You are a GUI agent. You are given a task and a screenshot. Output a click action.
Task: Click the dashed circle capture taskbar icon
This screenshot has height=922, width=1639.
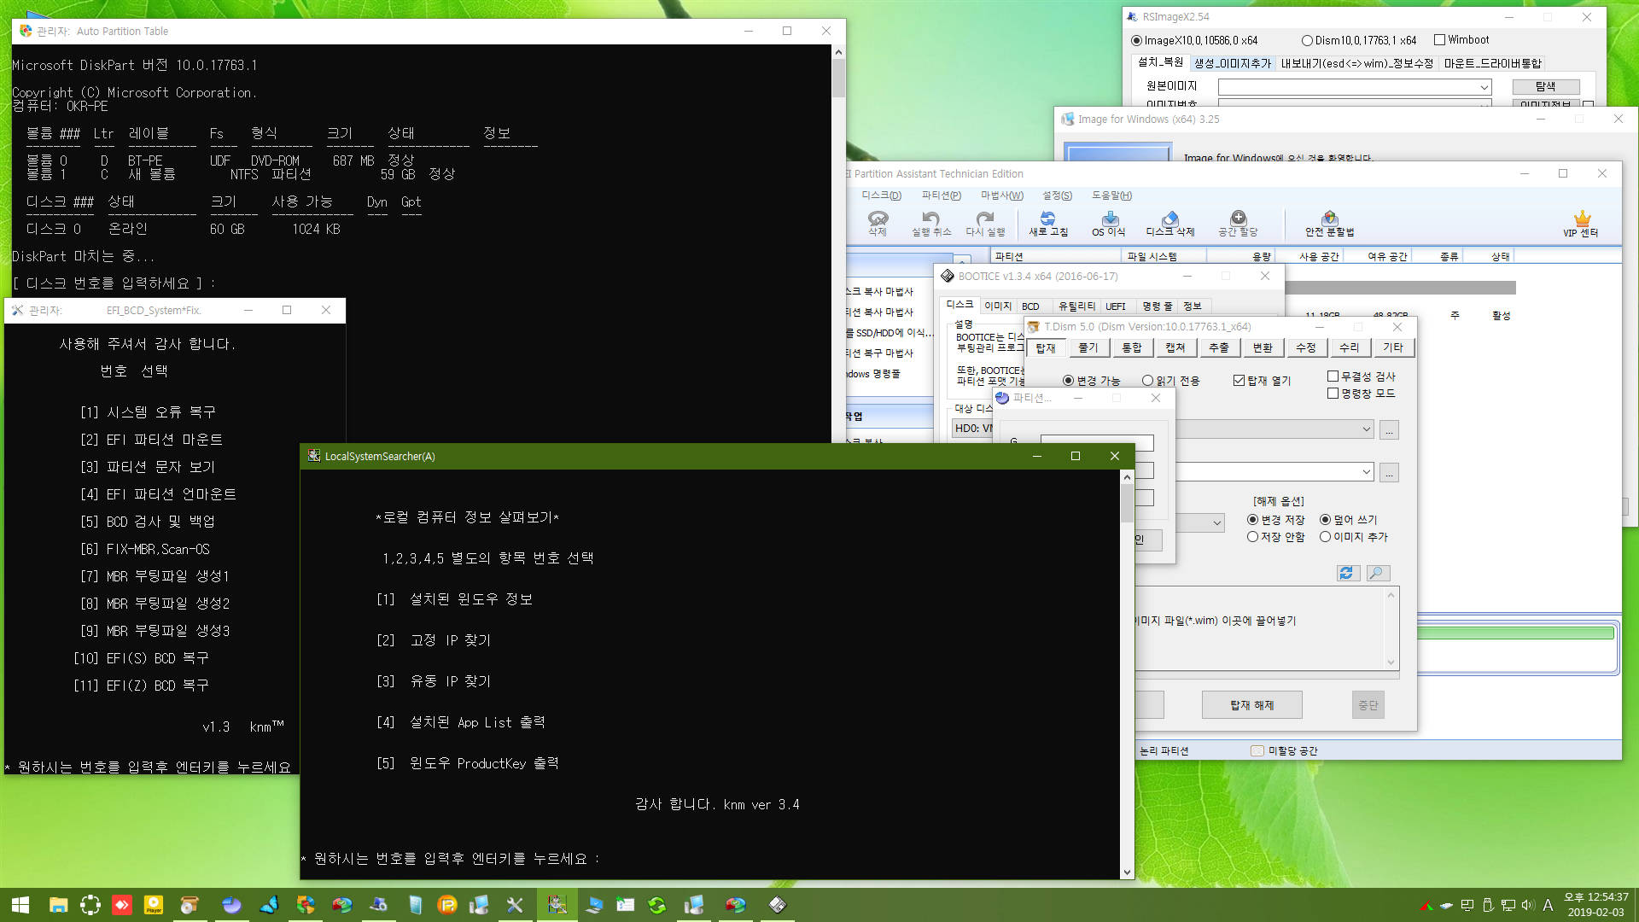pos(90,905)
